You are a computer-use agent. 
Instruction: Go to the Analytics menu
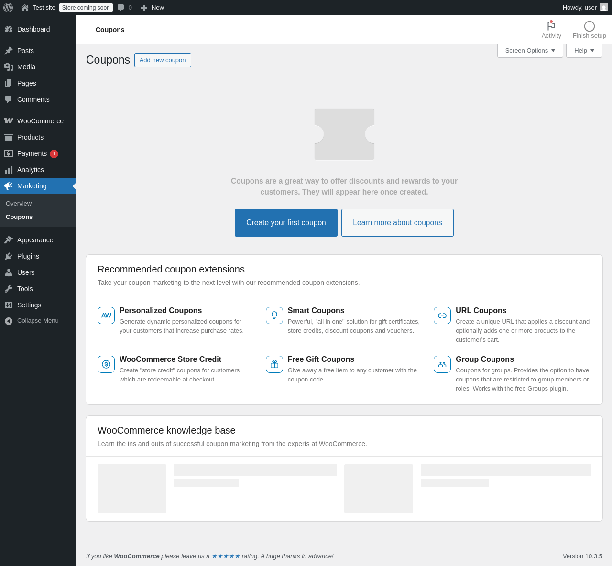[x=38, y=170]
